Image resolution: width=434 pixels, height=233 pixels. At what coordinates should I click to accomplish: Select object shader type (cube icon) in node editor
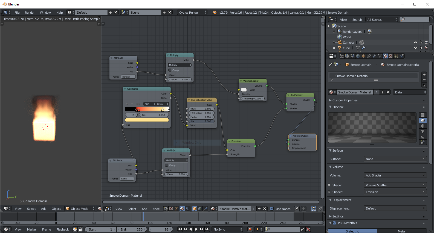[195, 209]
